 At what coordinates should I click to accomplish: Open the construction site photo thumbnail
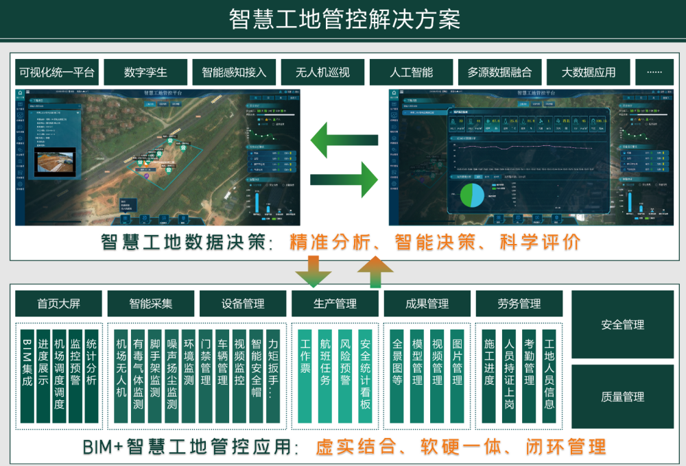tap(56, 162)
